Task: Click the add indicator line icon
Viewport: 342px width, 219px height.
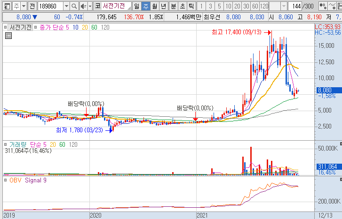Action: pos(332,6)
